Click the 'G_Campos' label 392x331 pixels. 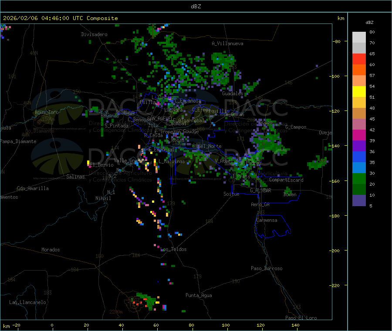point(296,127)
